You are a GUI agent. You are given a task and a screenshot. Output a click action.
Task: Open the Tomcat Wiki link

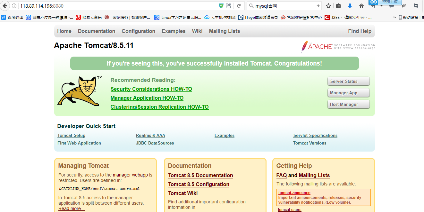click(183, 193)
